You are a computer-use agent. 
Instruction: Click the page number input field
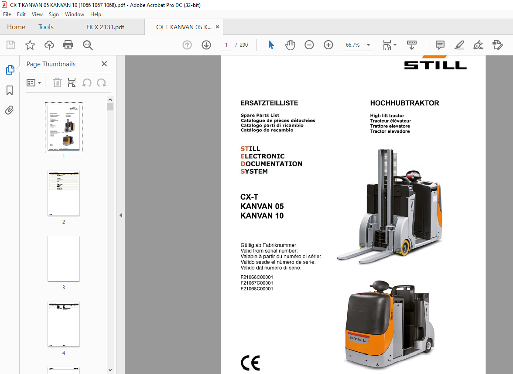point(226,45)
